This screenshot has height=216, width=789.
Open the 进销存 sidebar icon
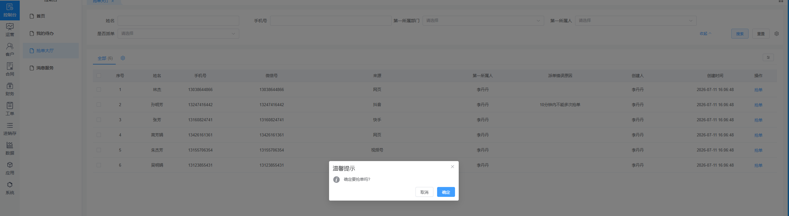click(x=10, y=129)
